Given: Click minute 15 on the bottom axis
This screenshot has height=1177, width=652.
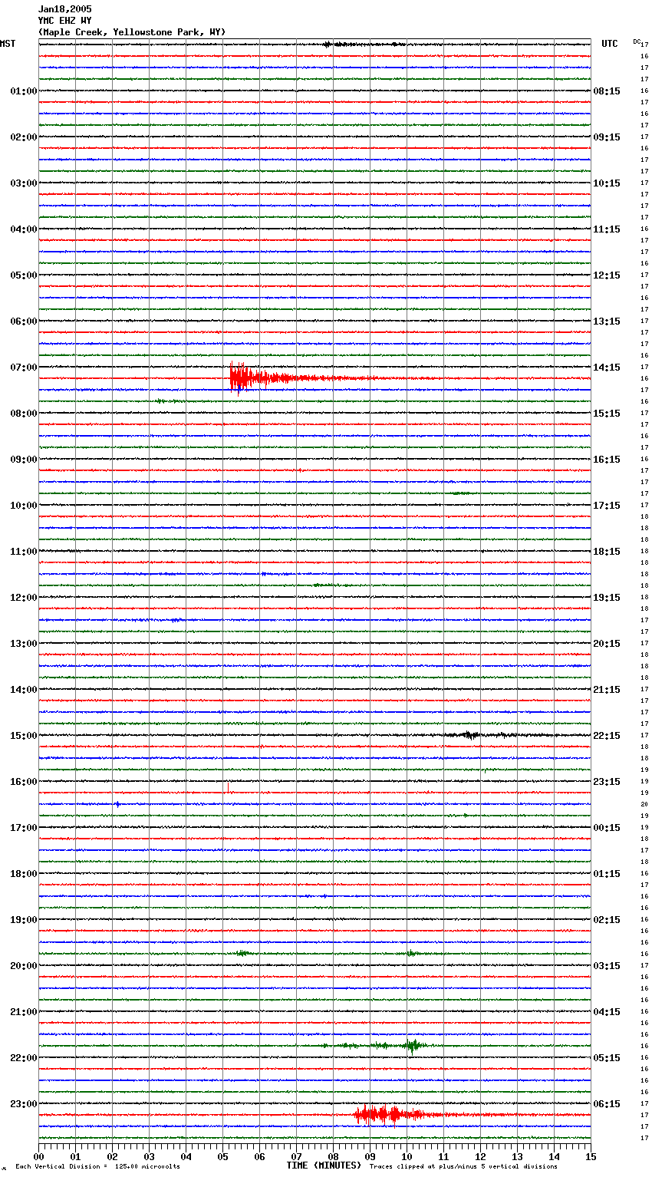Looking at the screenshot, I should coord(590,1156).
